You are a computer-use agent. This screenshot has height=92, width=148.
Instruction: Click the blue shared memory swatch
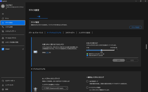coord(87,55)
